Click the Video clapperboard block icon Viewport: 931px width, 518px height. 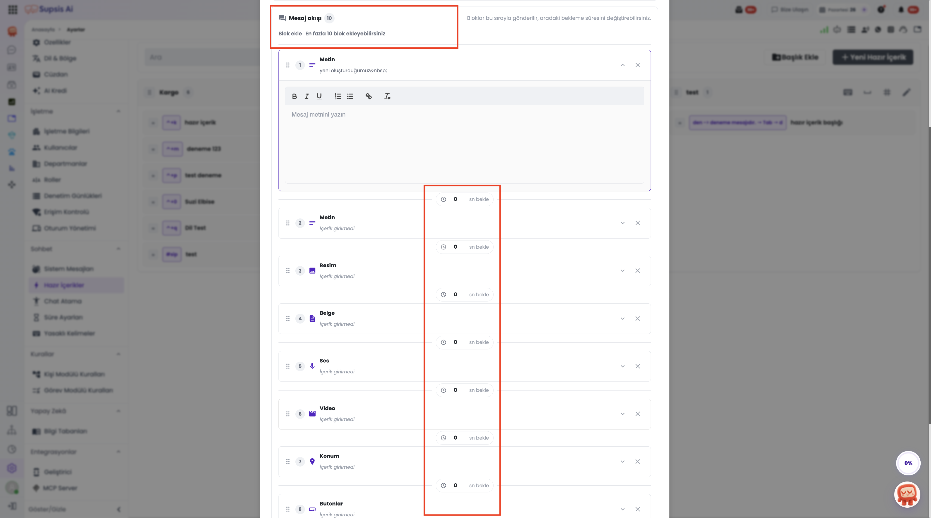(312, 414)
